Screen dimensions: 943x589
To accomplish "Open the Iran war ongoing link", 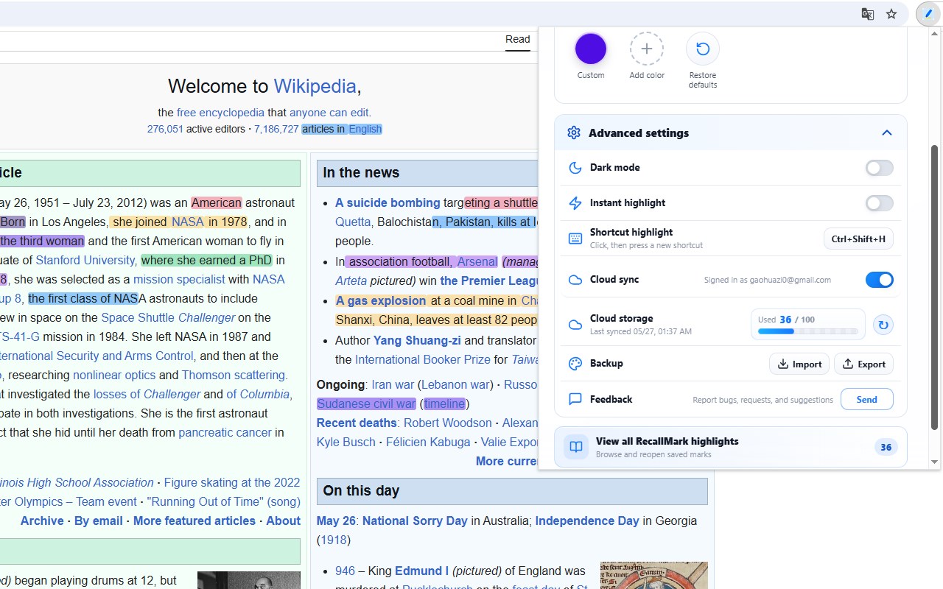I will tap(393, 384).
